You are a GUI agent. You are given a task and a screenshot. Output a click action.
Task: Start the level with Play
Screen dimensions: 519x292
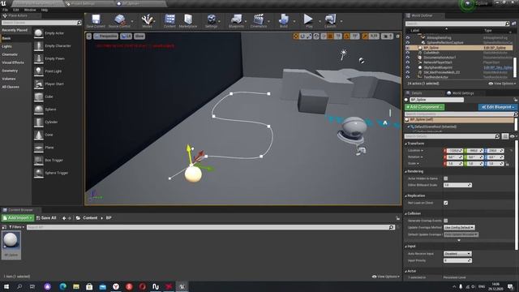(x=308, y=19)
